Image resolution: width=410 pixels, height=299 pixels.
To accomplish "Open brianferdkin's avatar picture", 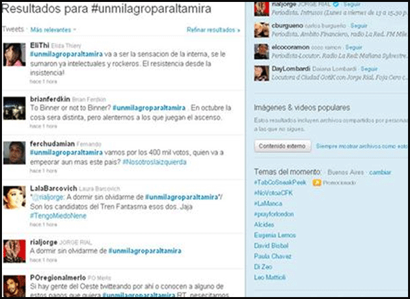I will coord(14,105).
